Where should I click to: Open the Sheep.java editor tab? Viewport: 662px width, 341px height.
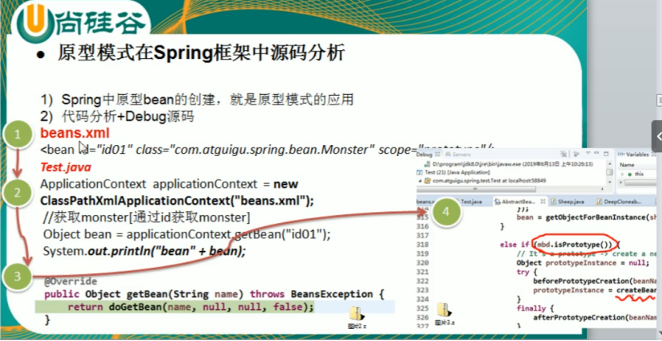(x=567, y=202)
